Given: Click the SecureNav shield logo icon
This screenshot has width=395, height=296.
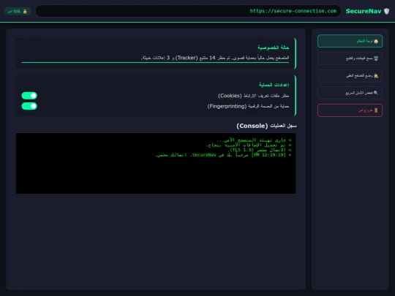Looking at the screenshot, I should [x=386, y=11].
